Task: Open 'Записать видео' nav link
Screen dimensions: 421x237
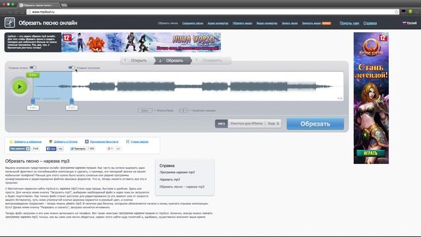Action: coord(311,24)
